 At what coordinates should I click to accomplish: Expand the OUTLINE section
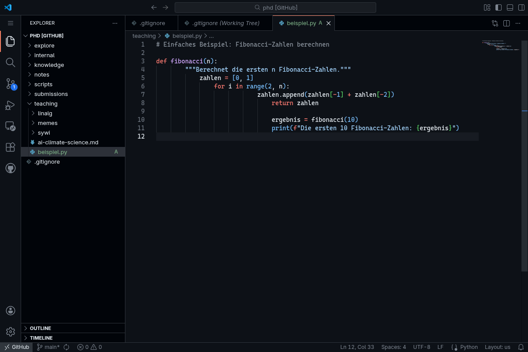tap(73, 328)
